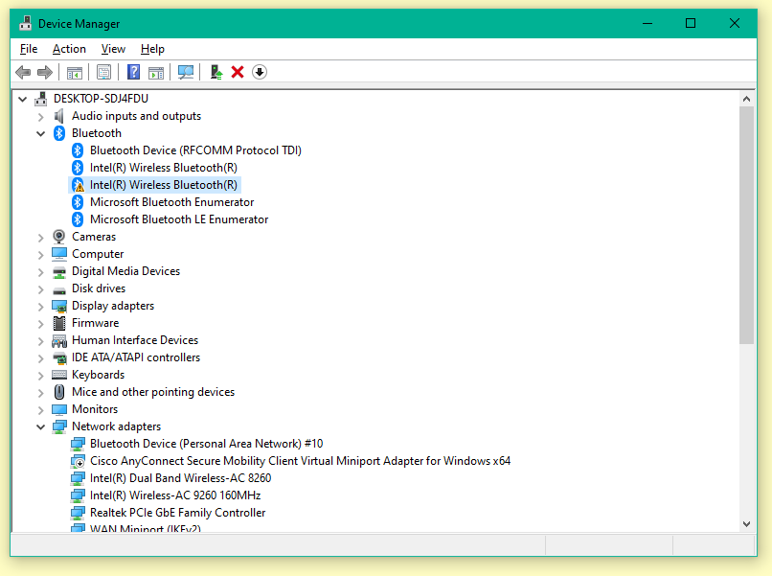The width and height of the screenshot is (772, 576).
Task: Minimize the Device Manager window
Action: pyautogui.click(x=647, y=23)
